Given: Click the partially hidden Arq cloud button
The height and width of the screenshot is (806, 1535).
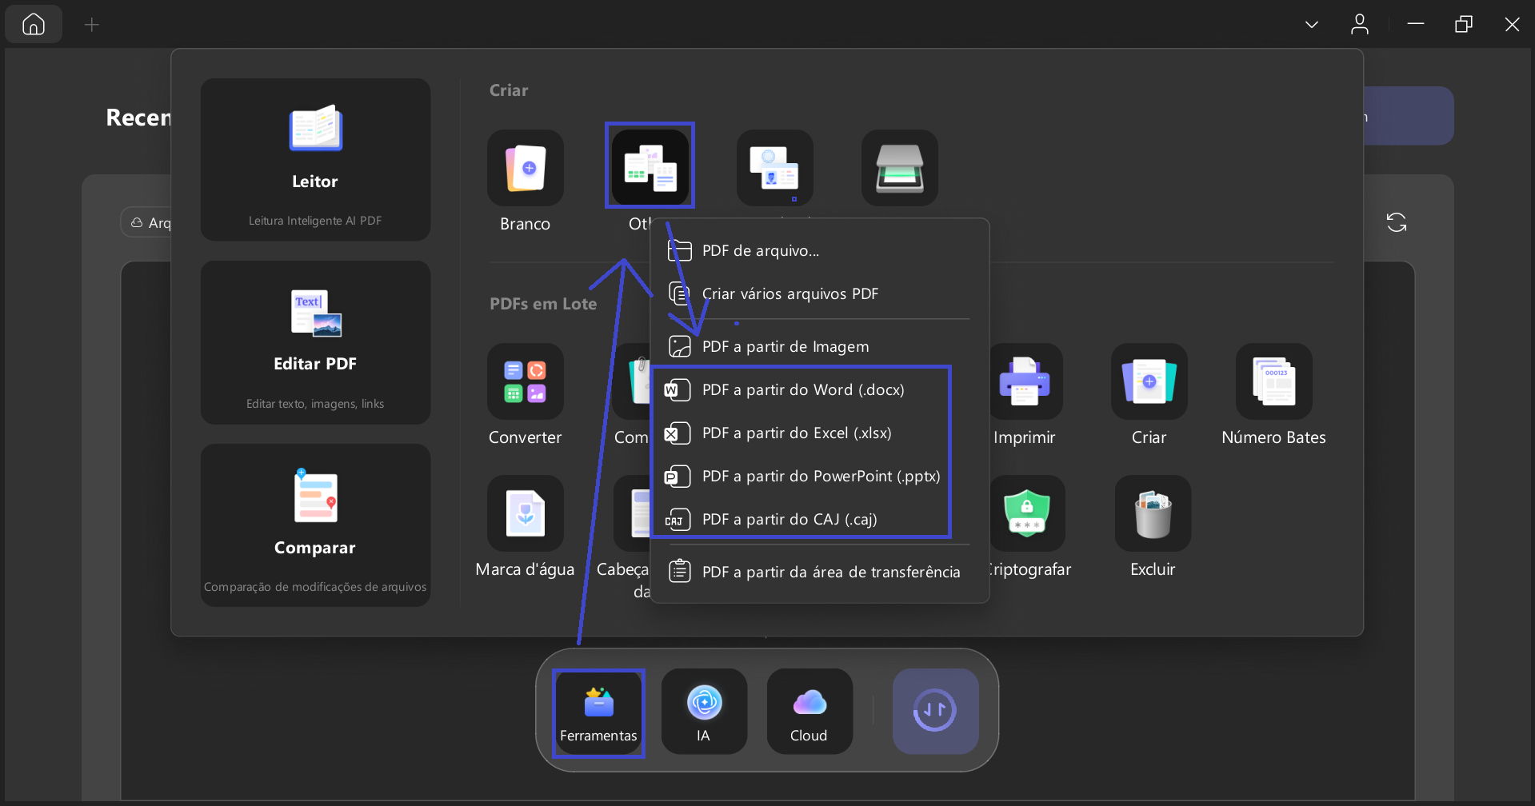Looking at the screenshot, I should click(146, 222).
